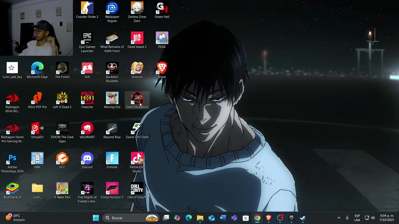Open the Epic Games Launcher shortcut

click(87, 42)
